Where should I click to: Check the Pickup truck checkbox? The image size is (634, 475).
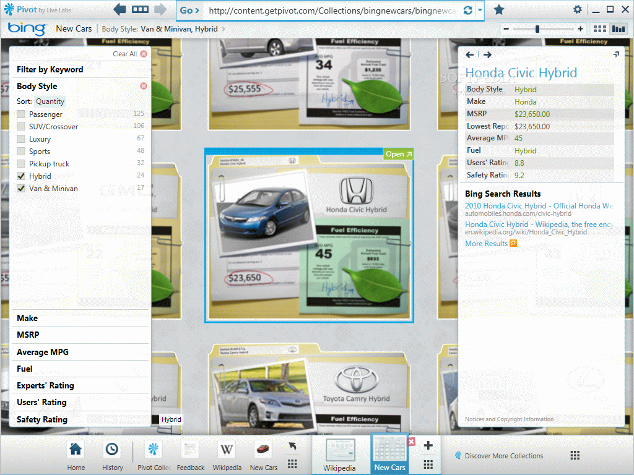21,163
